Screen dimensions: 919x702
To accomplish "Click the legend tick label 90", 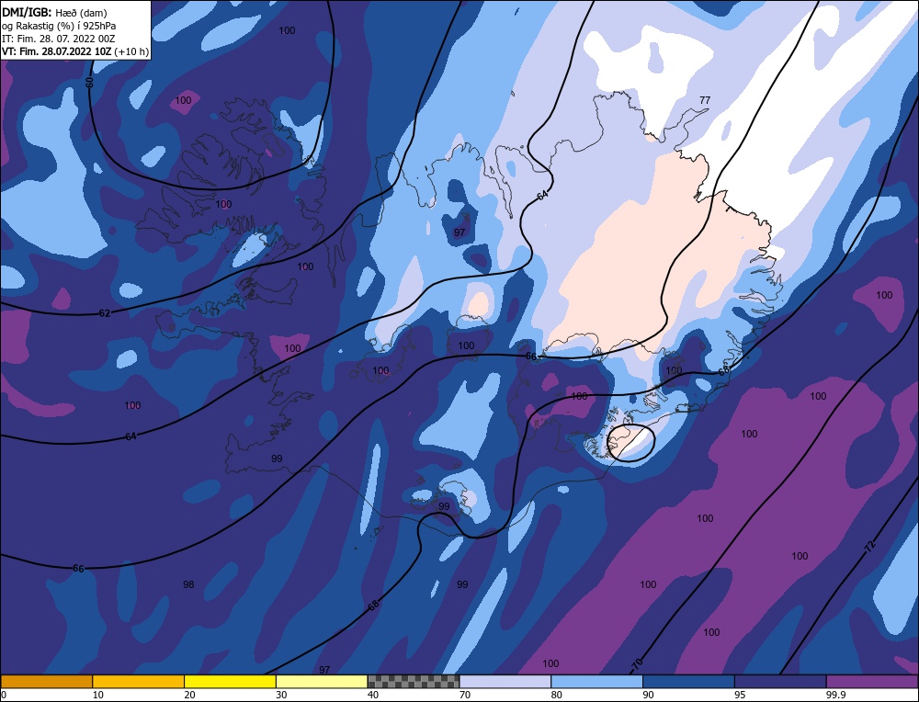I will [x=648, y=695].
